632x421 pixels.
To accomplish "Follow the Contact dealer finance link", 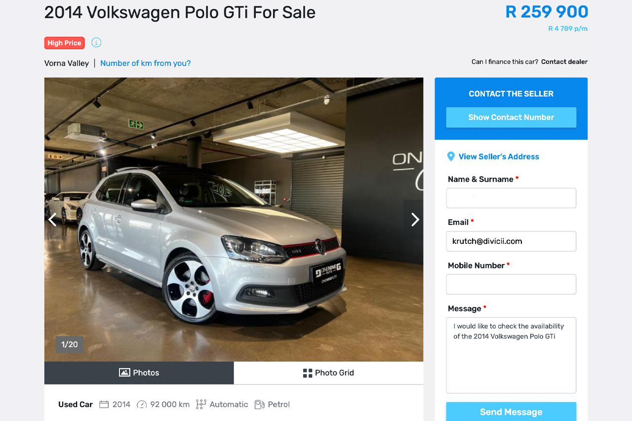I will [x=564, y=62].
